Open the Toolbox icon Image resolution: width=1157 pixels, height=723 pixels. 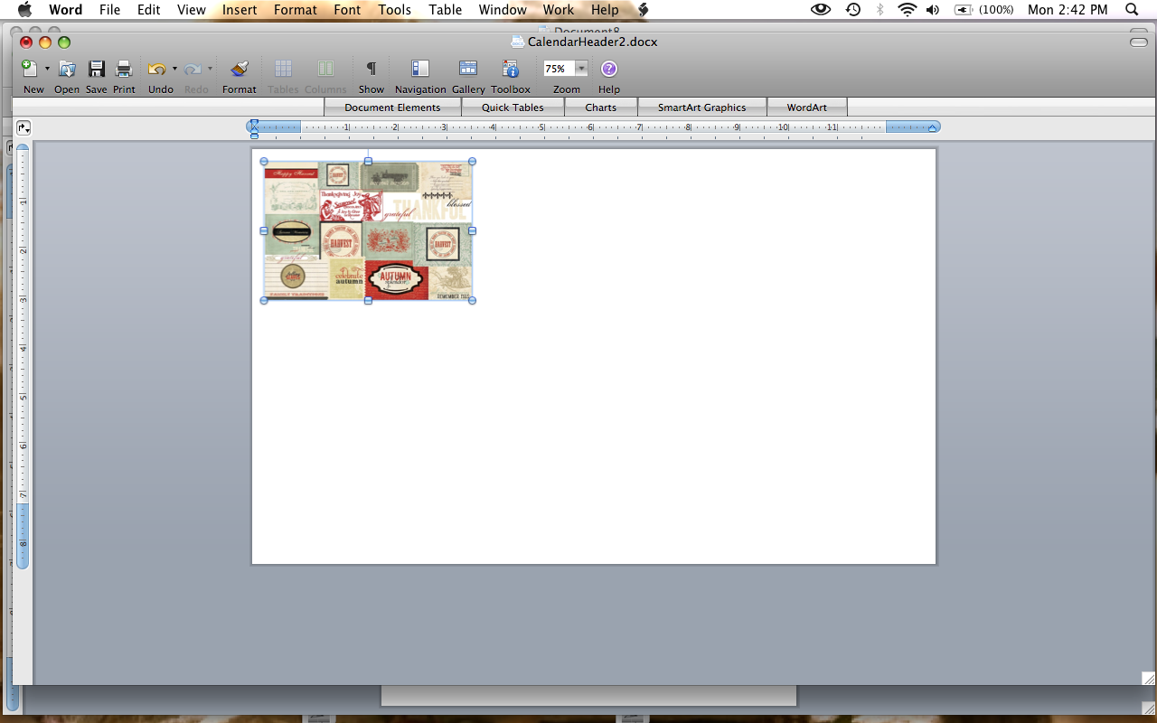(511, 69)
